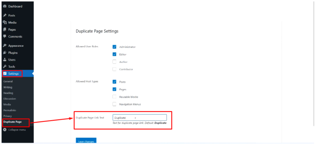The image size is (316, 146).
Task: Go to Discussion settings submenu
Action: click(10, 99)
